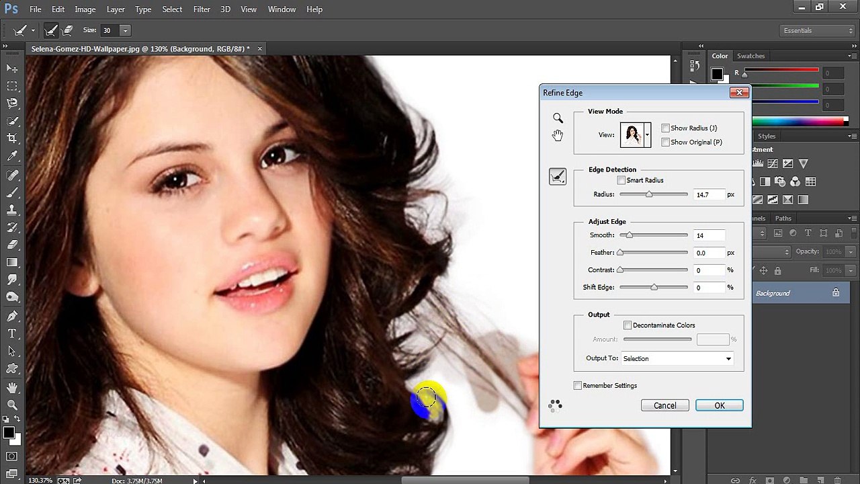Select the Gradient tool

tap(12, 262)
